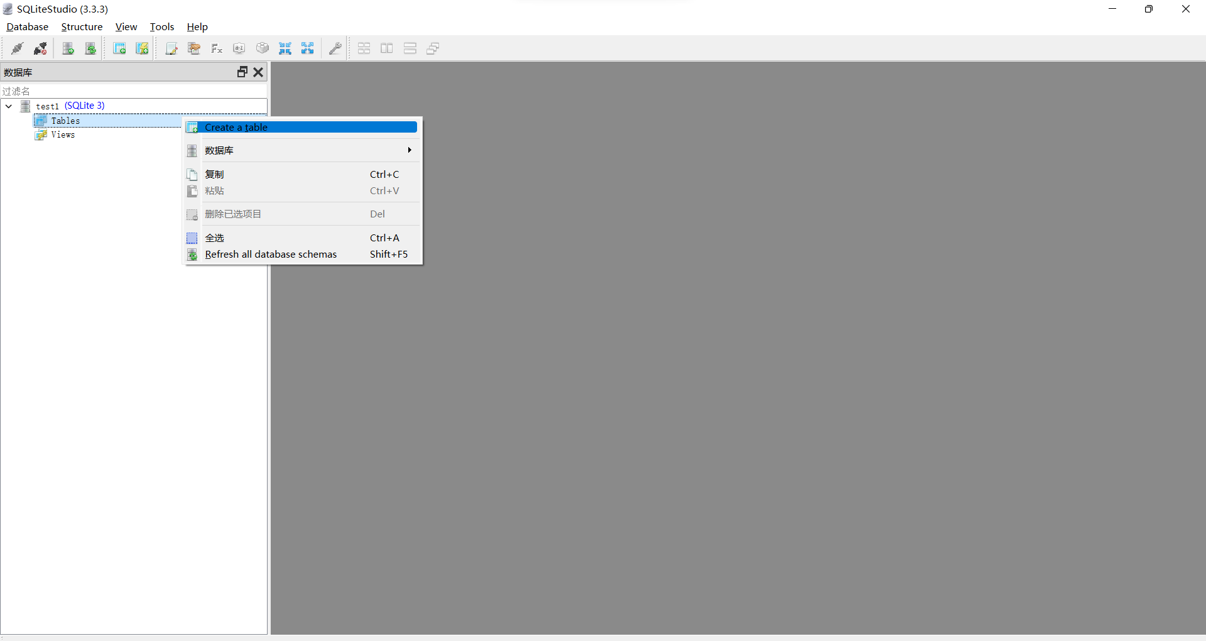
Task: Close the SQLiteStudio window
Action: [1186, 9]
